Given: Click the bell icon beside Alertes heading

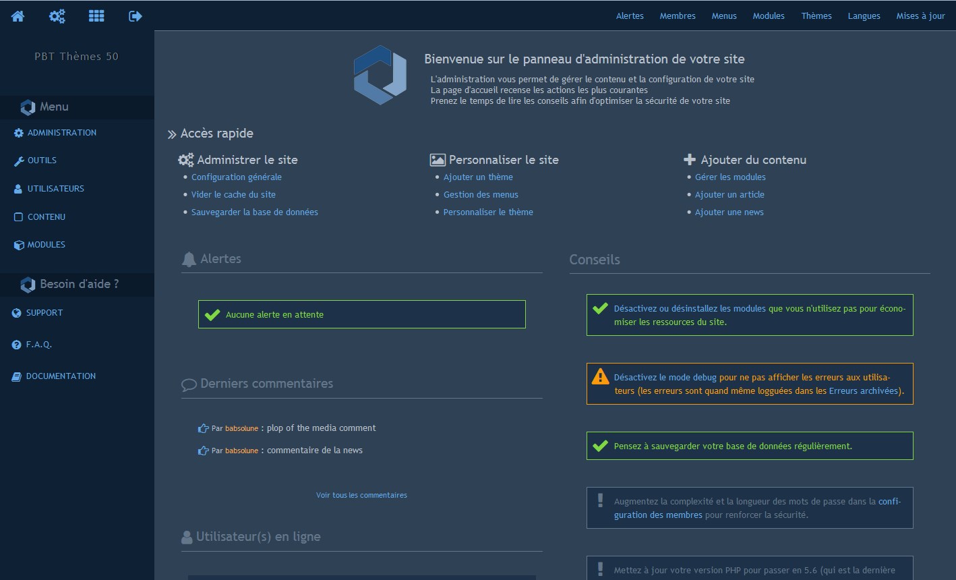Looking at the screenshot, I should tap(189, 260).
